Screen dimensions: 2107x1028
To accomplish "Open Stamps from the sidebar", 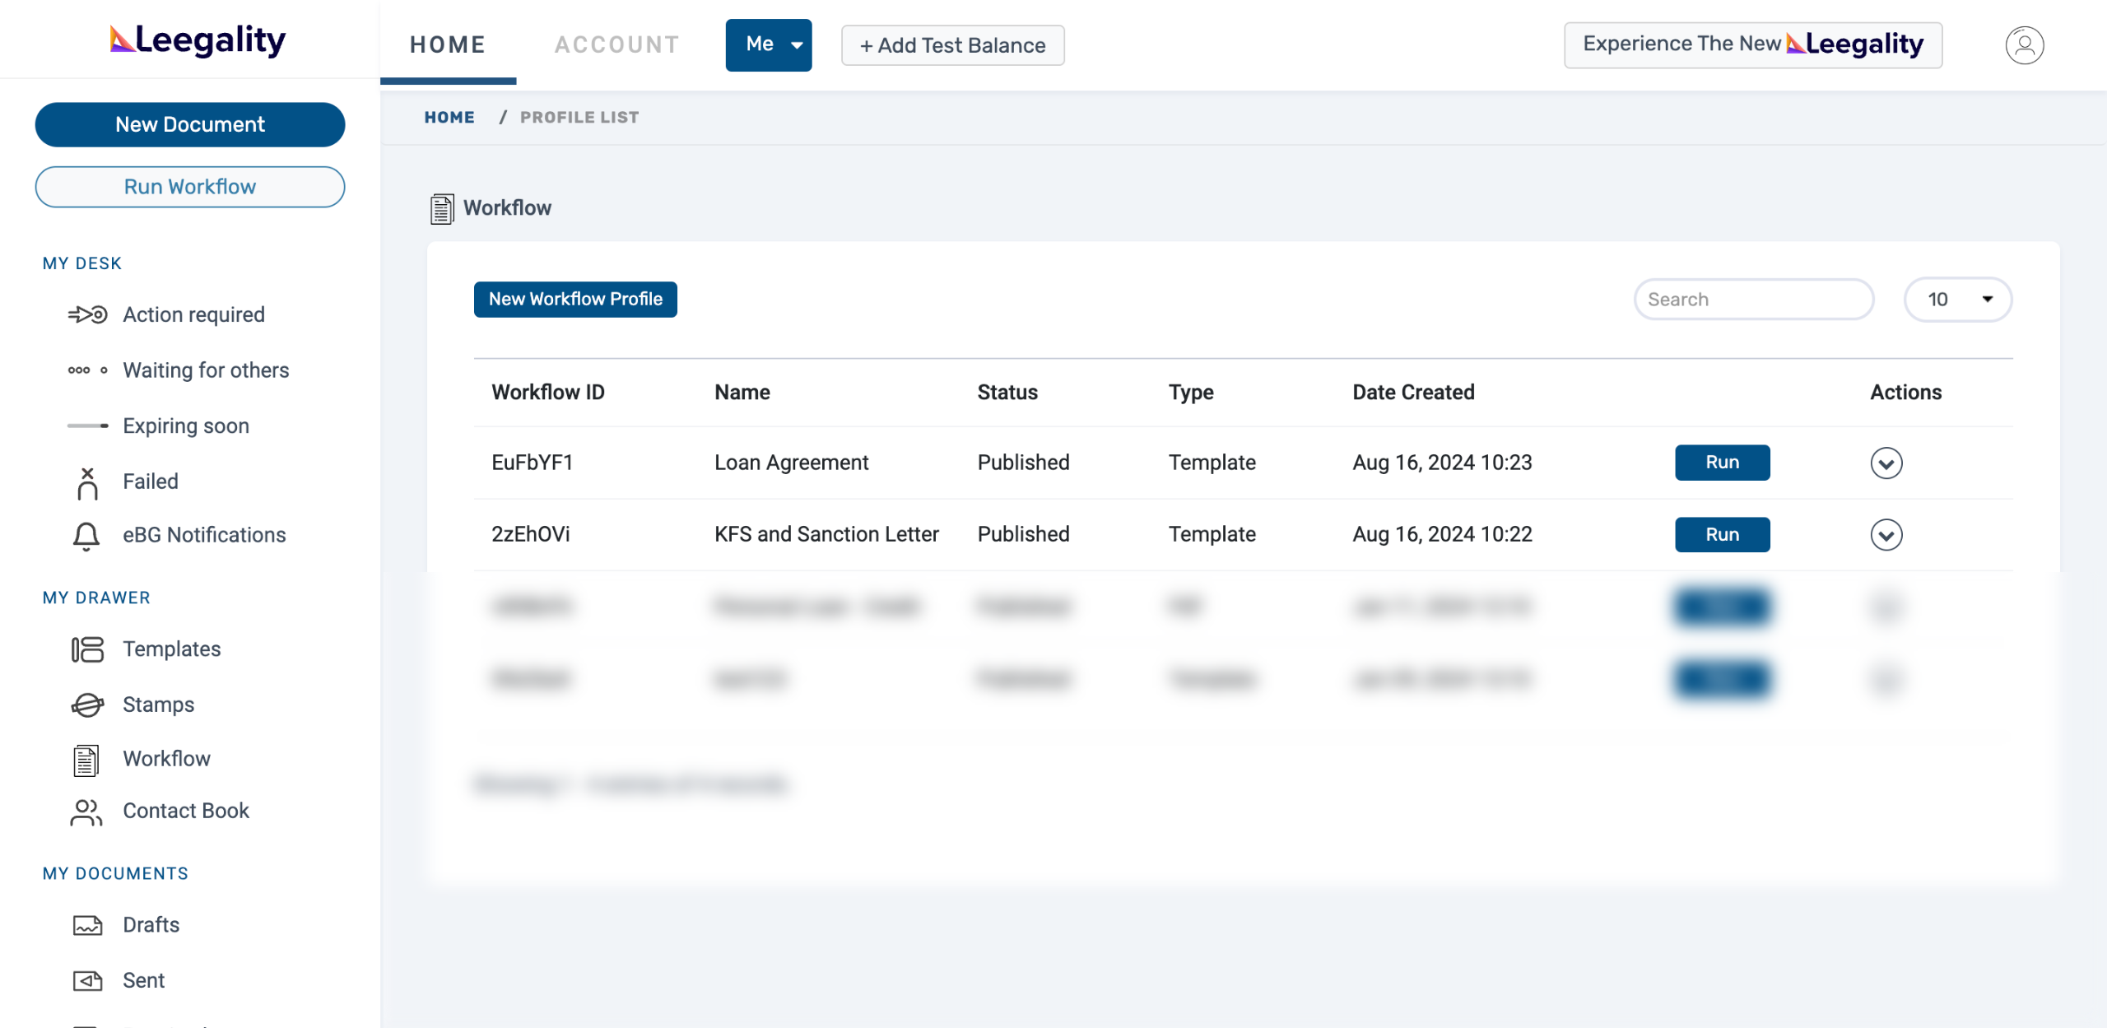I will 158,705.
